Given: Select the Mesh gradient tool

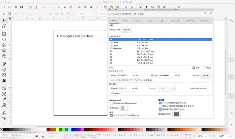Looking at the screenshot, I should (4, 94).
